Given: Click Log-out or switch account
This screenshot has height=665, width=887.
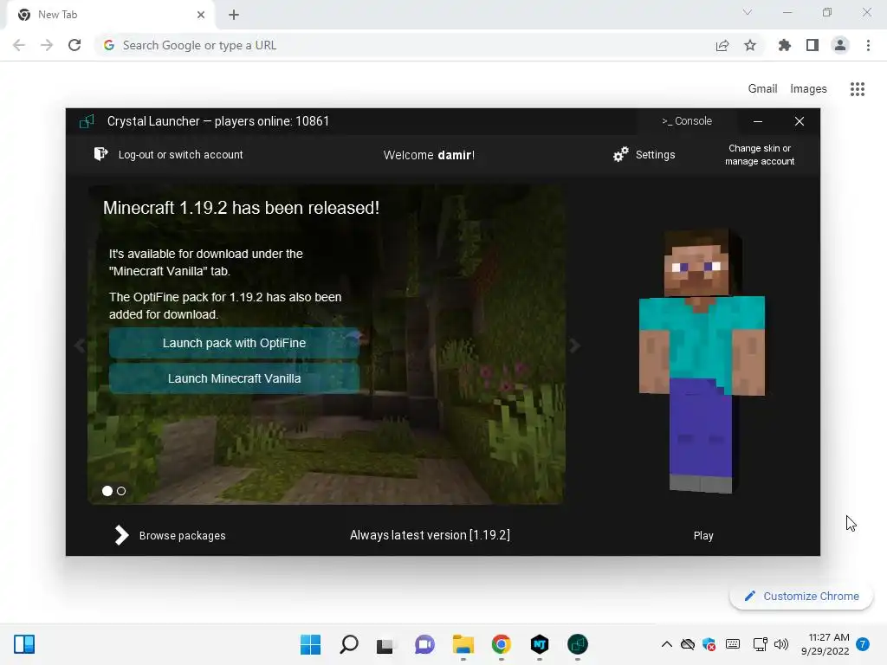Looking at the screenshot, I should [x=180, y=155].
